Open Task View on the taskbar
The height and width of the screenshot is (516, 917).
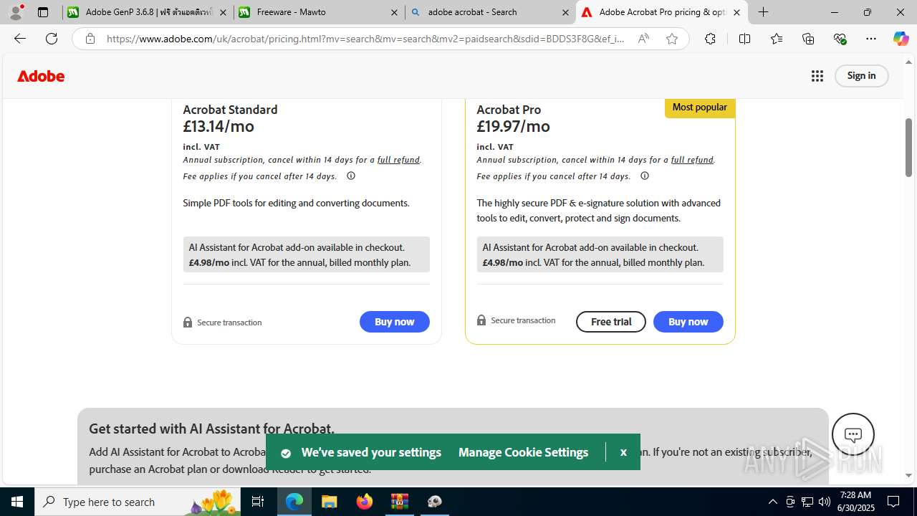point(258,502)
